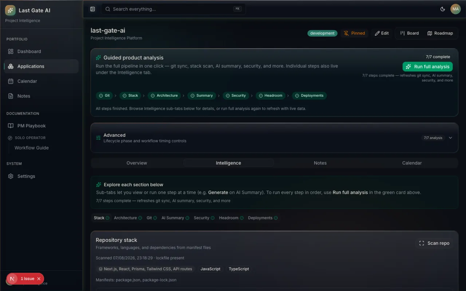Open the MA user avatar menu
The height and width of the screenshot is (291, 466).
click(x=455, y=9)
